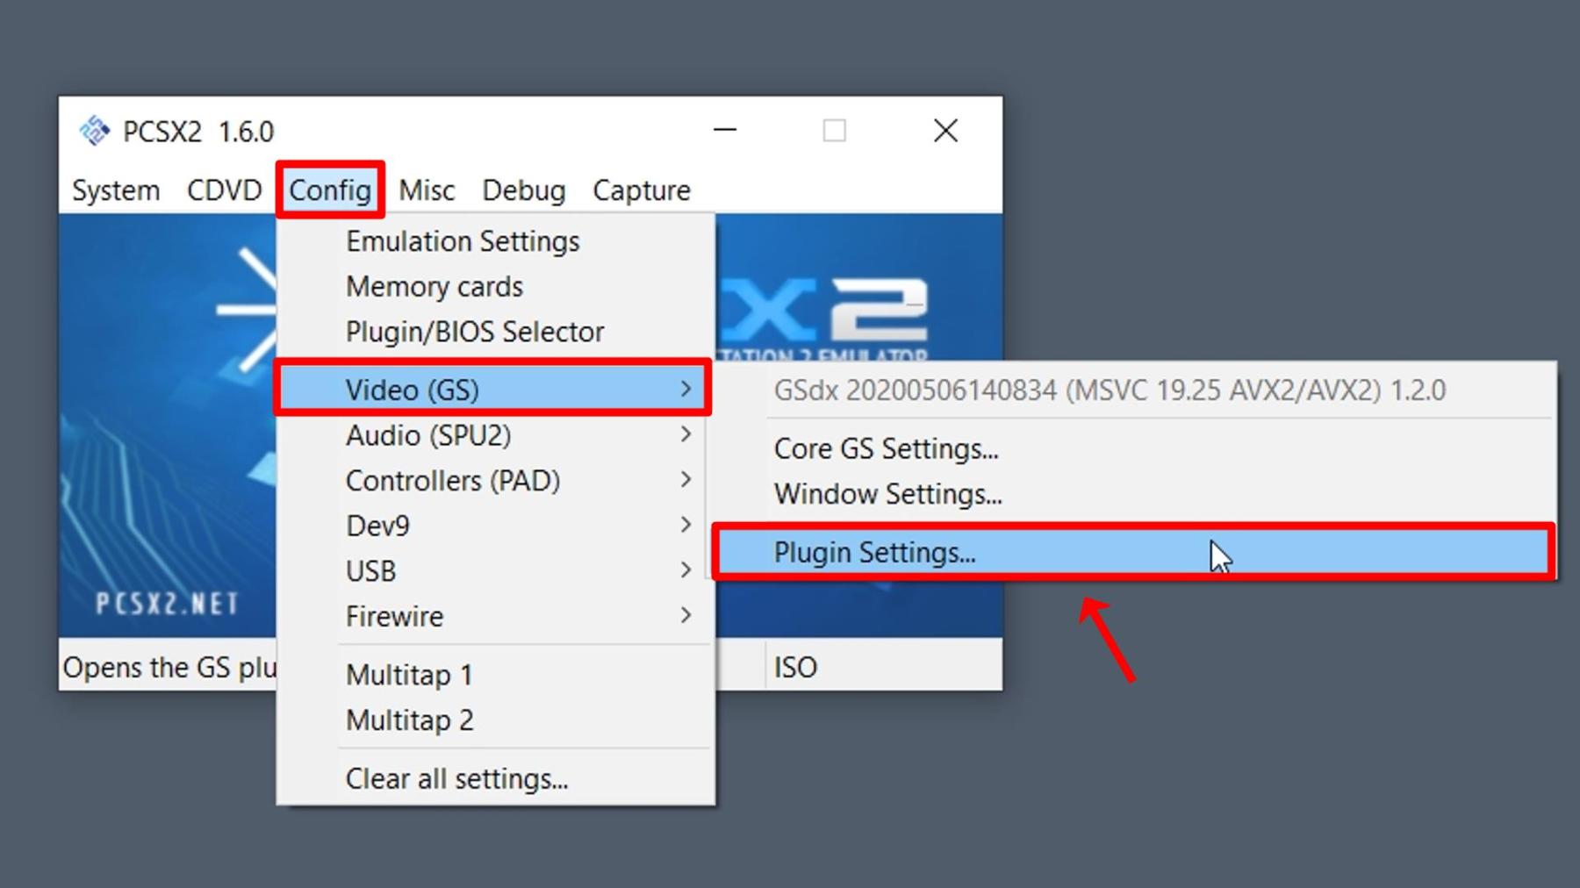Toggle the Multitap 2 option
The image size is (1580, 888).
click(409, 720)
